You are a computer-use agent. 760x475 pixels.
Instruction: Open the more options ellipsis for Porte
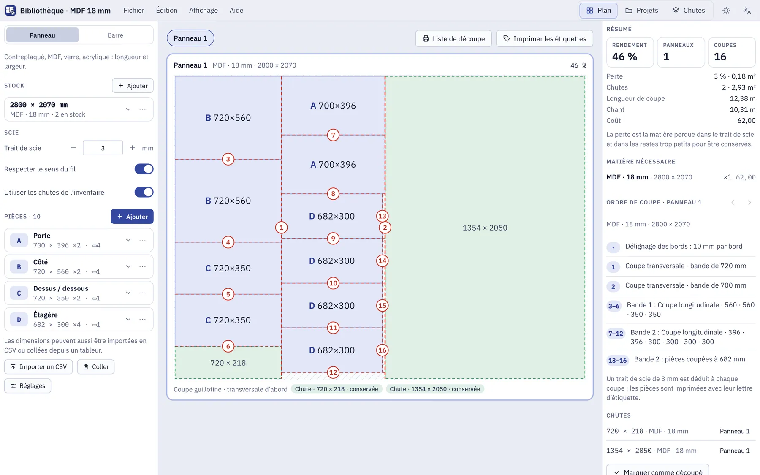coord(143,240)
